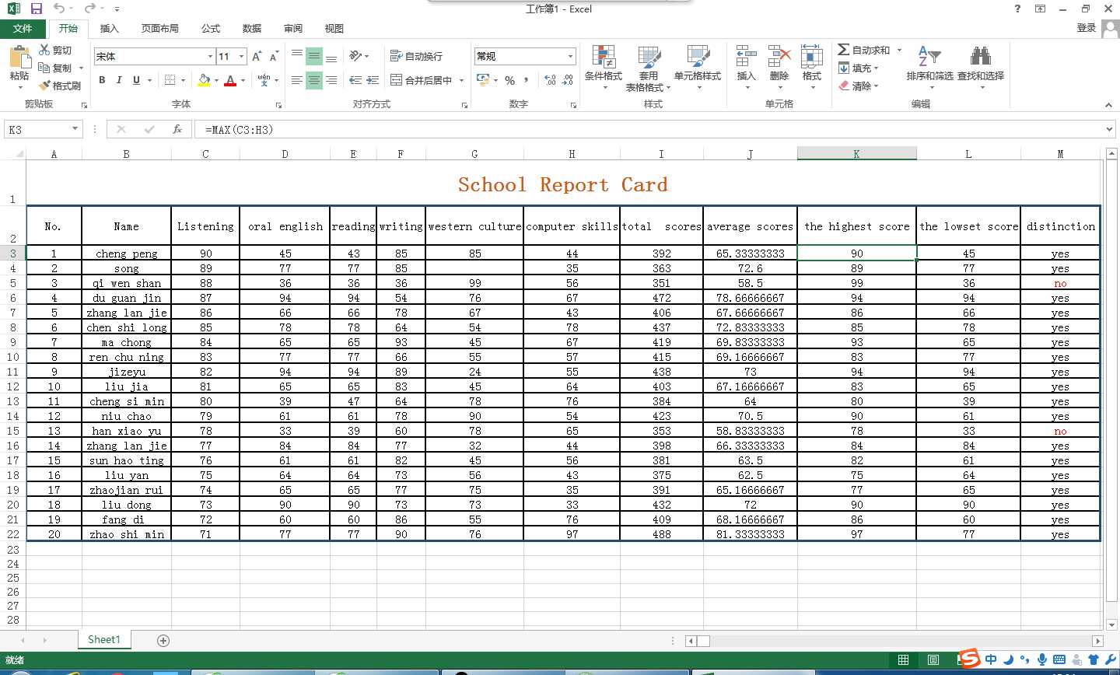Click the Cut scissors icon
The width and height of the screenshot is (1120, 675).
pos(45,50)
